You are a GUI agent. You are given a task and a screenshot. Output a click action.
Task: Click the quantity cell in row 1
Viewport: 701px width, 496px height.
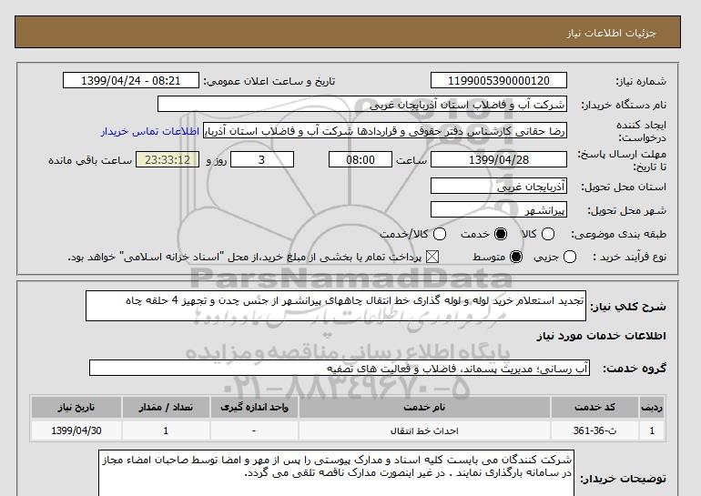click(x=166, y=430)
